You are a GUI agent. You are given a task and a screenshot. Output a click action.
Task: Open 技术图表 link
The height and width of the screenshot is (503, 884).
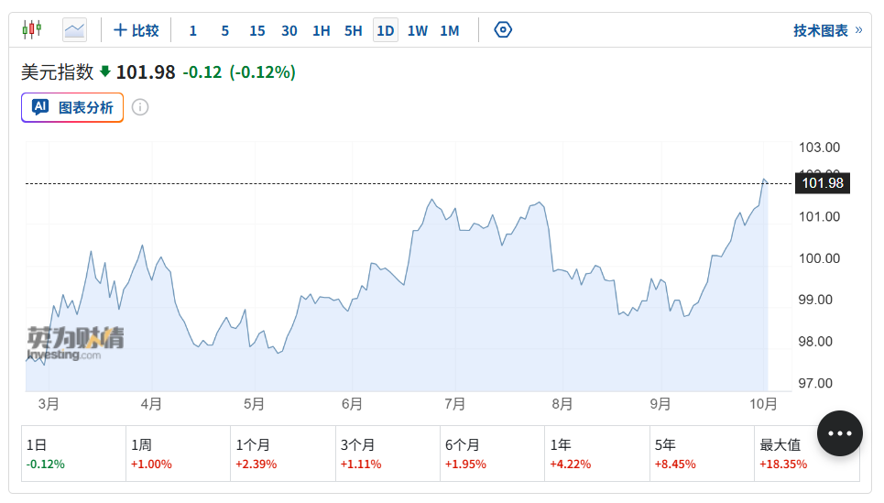820,30
